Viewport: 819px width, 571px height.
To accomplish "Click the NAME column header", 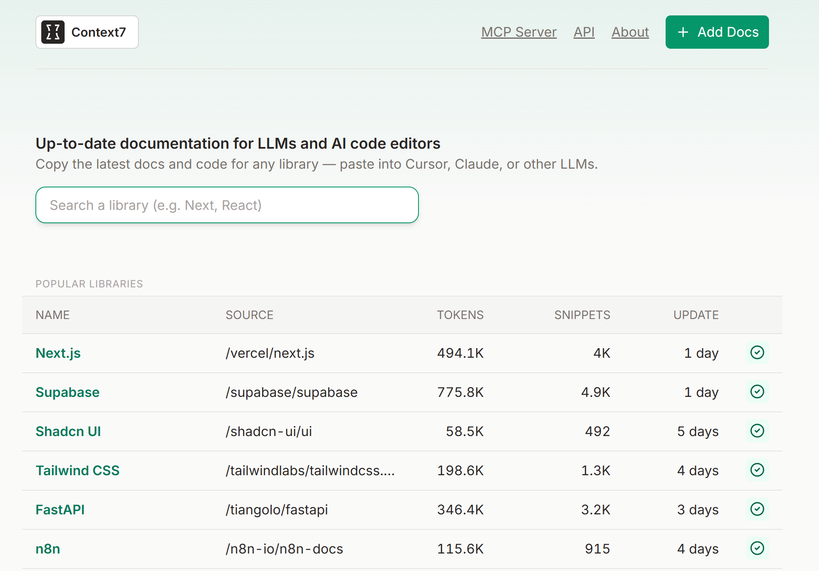I will coord(53,315).
